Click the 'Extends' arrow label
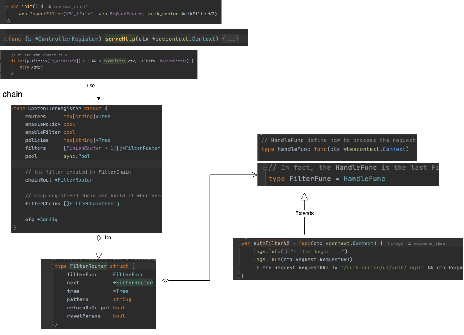This screenshot has width=464, height=335. tap(304, 213)
